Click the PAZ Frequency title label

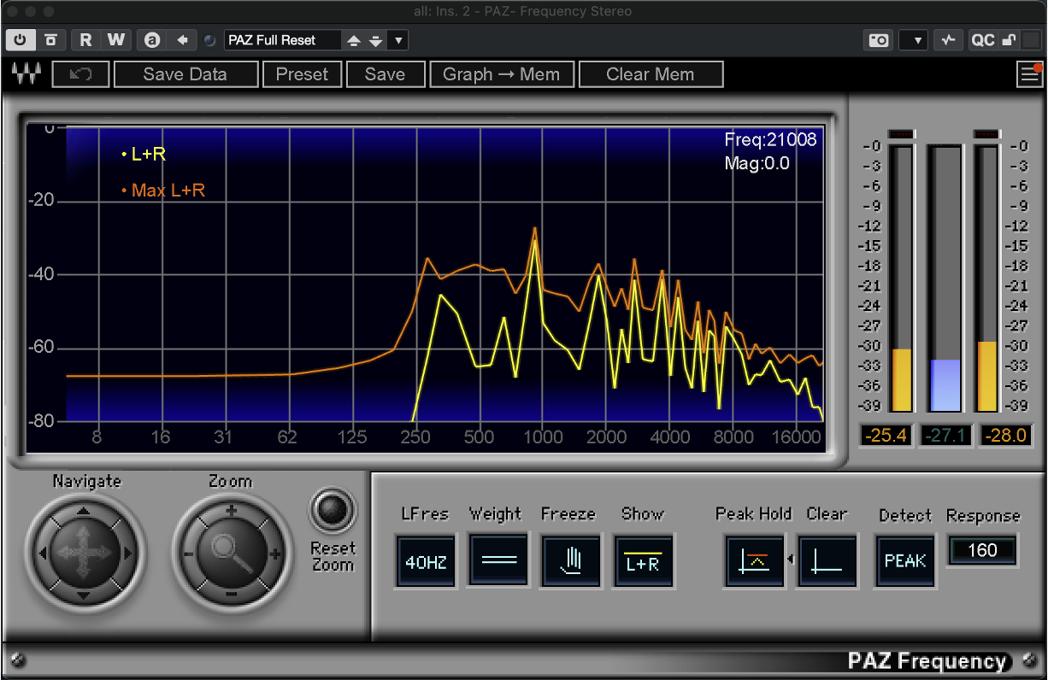click(927, 661)
